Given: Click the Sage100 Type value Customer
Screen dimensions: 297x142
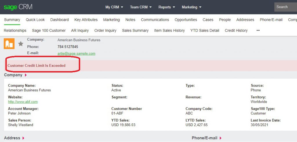Looking at the screenshot, I should [x=258, y=113].
